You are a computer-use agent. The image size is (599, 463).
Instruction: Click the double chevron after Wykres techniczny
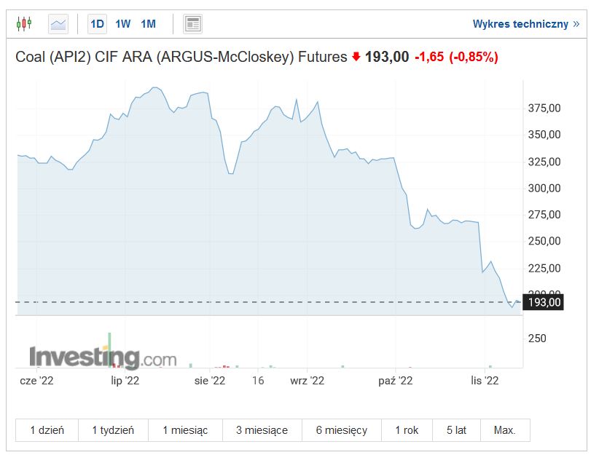point(576,24)
